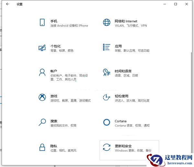Click the description WLAN、飞行模式、VPN
Screen dimensions: 194x167
click(131, 26)
